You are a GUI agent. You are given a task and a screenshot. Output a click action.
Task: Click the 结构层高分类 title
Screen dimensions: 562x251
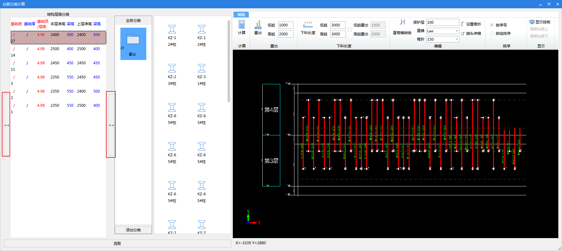pos(58,14)
